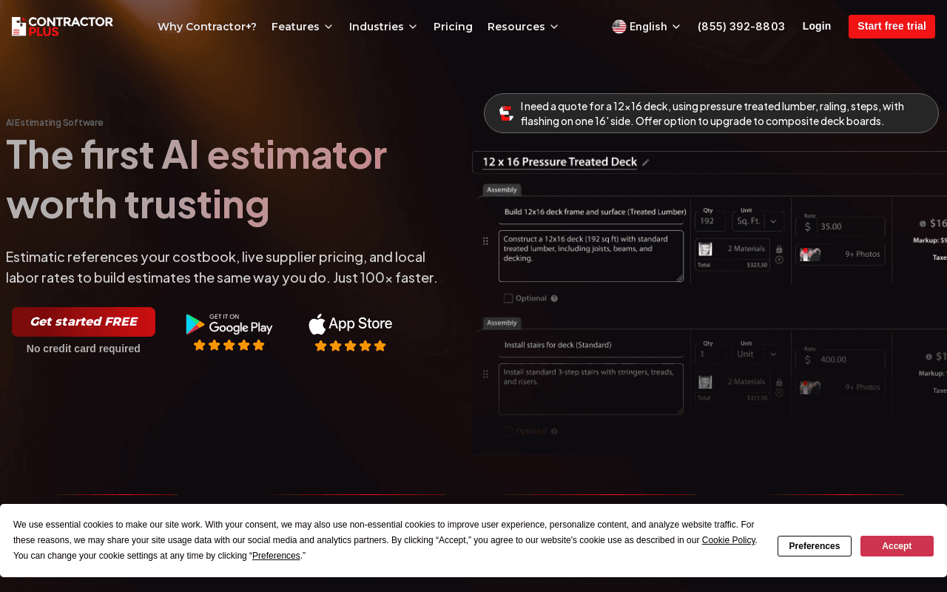This screenshot has height=592, width=947.
Task: Click upload arrow icon in stairs row
Action: tap(779, 393)
